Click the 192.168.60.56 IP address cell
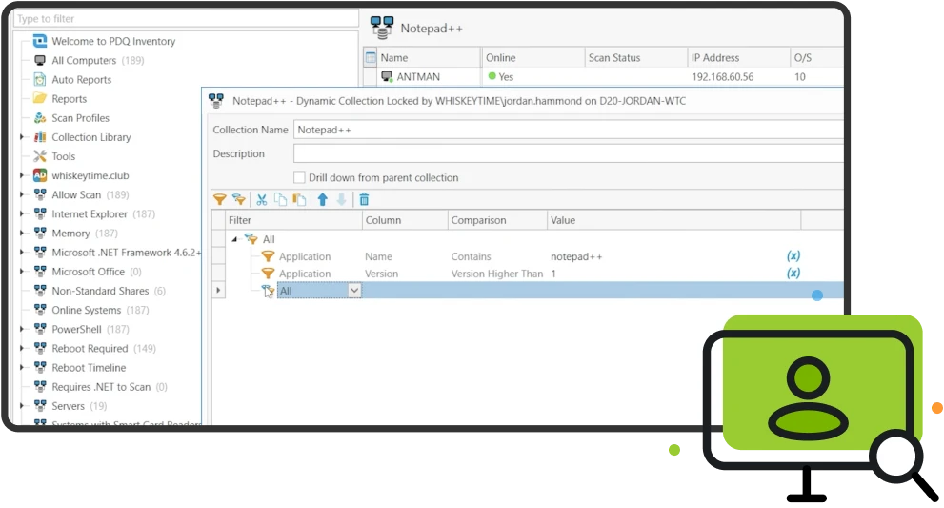The height and width of the screenshot is (508, 944). [722, 76]
